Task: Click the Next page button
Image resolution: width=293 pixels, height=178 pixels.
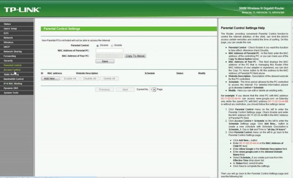Action: (125, 90)
